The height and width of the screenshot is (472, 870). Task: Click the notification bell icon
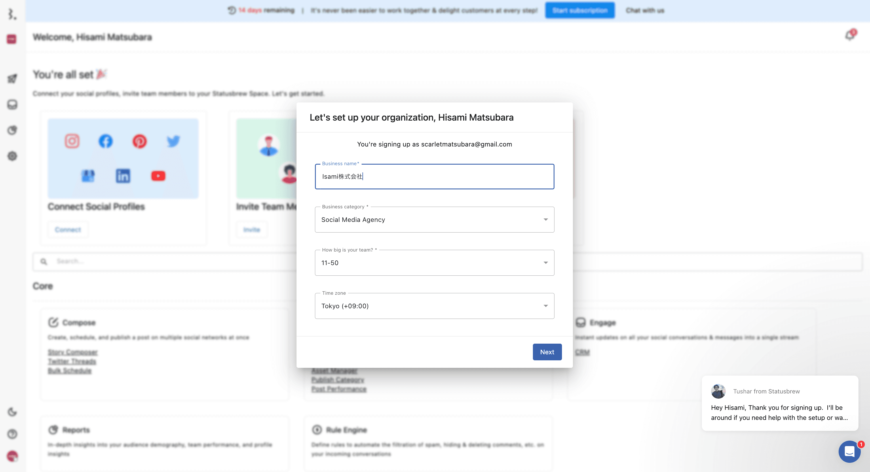tap(850, 35)
